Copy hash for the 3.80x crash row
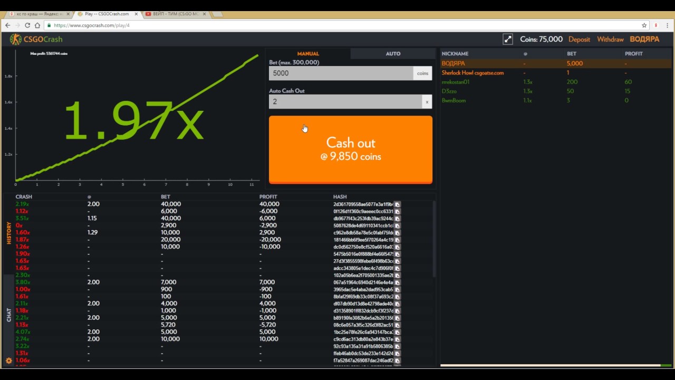This screenshot has width=675, height=380. pyautogui.click(x=398, y=282)
